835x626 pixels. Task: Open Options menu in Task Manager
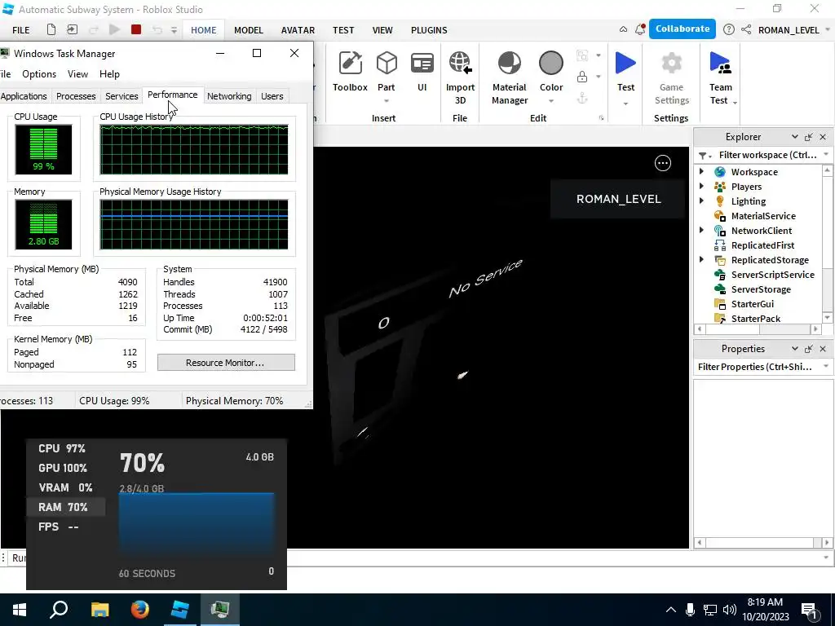click(x=39, y=74)
